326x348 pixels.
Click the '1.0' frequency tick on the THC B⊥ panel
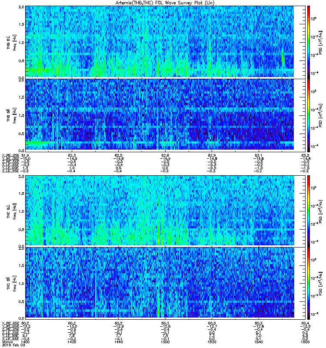point(21,211)
